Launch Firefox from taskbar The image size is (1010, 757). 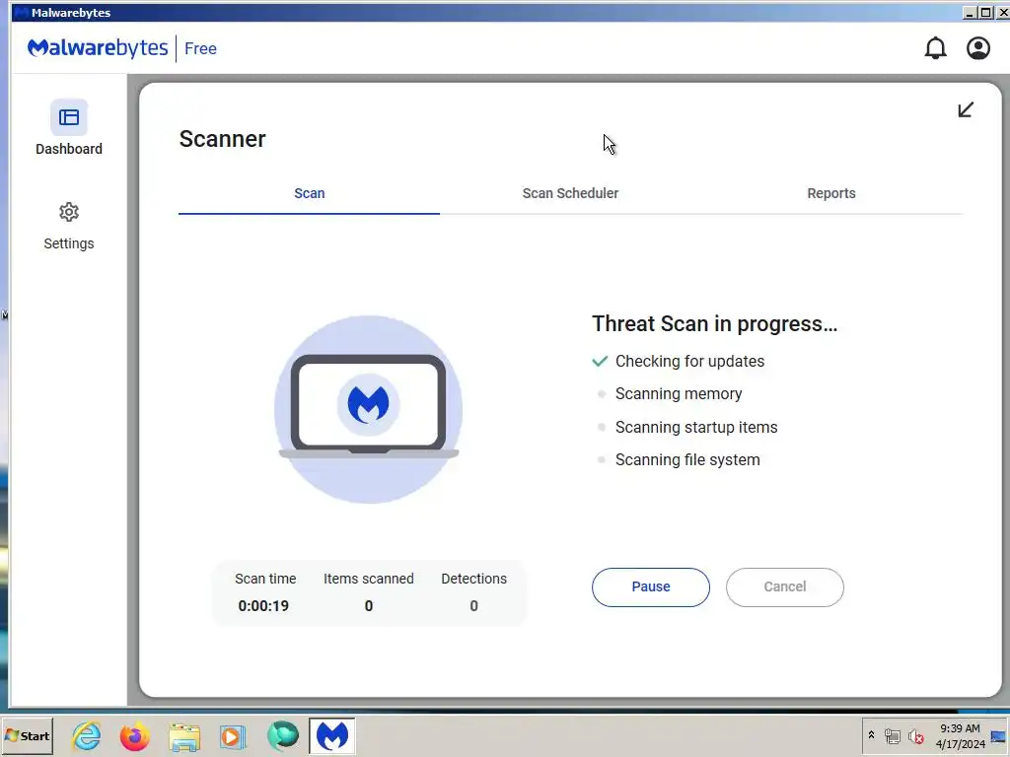click(x=134, y=736)
